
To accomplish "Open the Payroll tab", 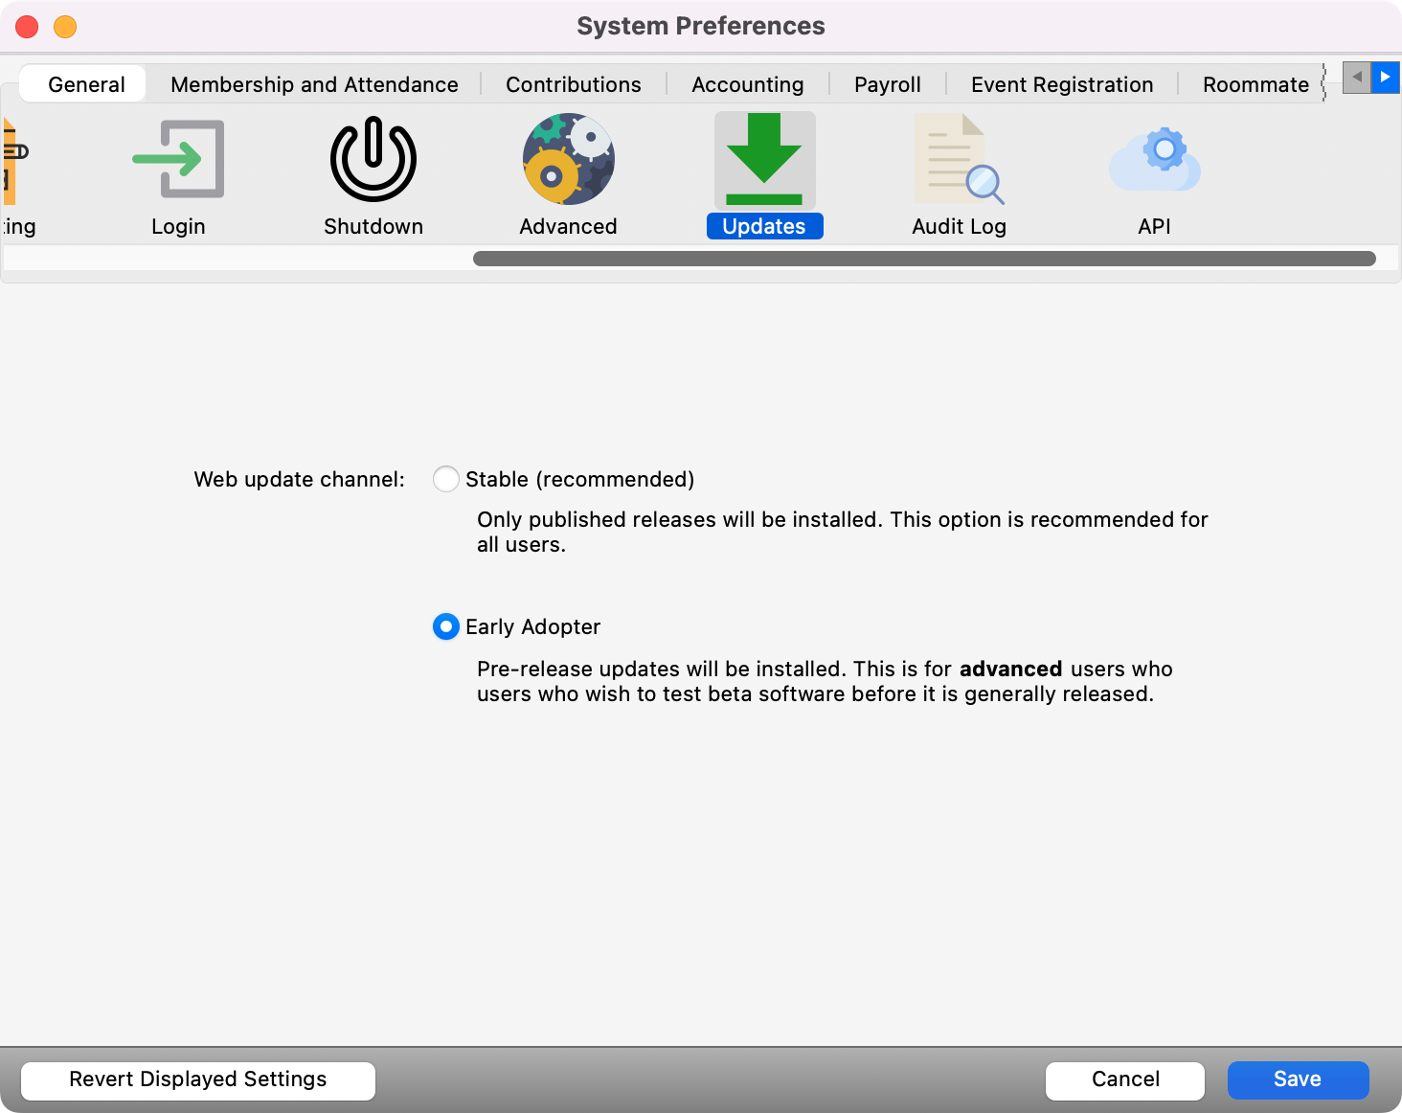I will coord(887,84).
